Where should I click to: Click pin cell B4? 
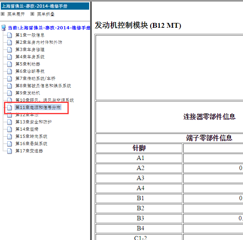(139, 228)
